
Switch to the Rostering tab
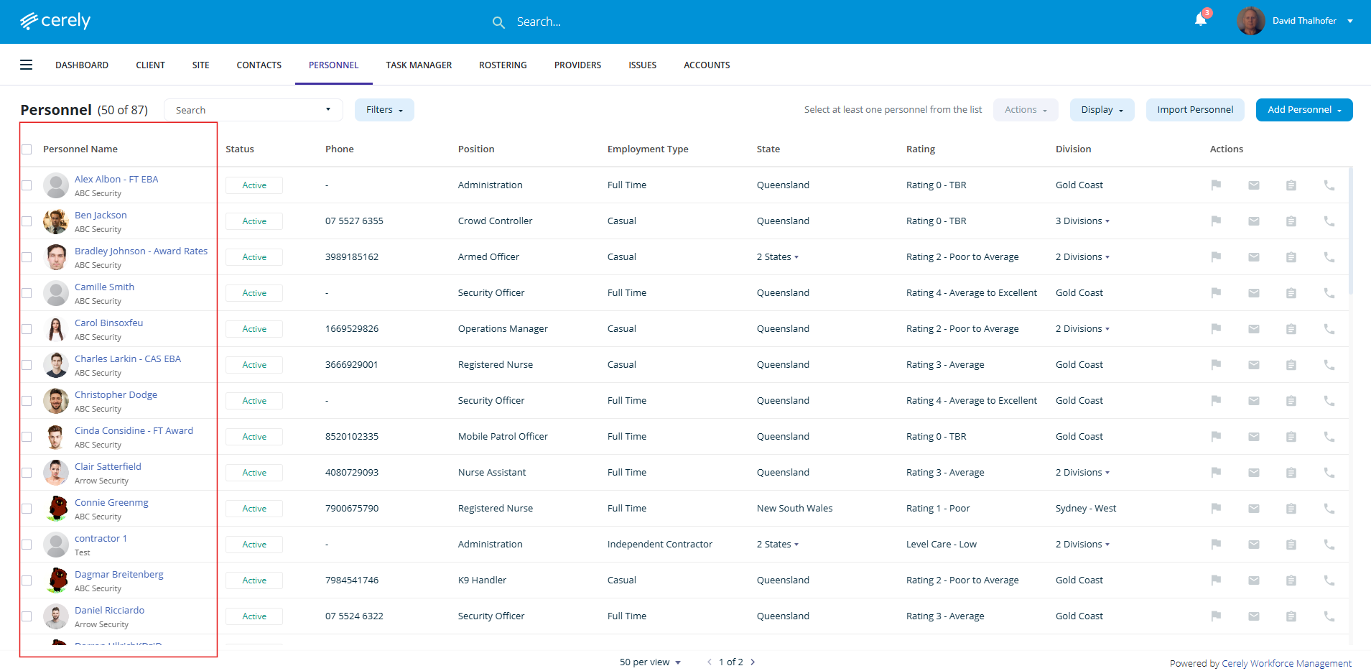[503, 65]
